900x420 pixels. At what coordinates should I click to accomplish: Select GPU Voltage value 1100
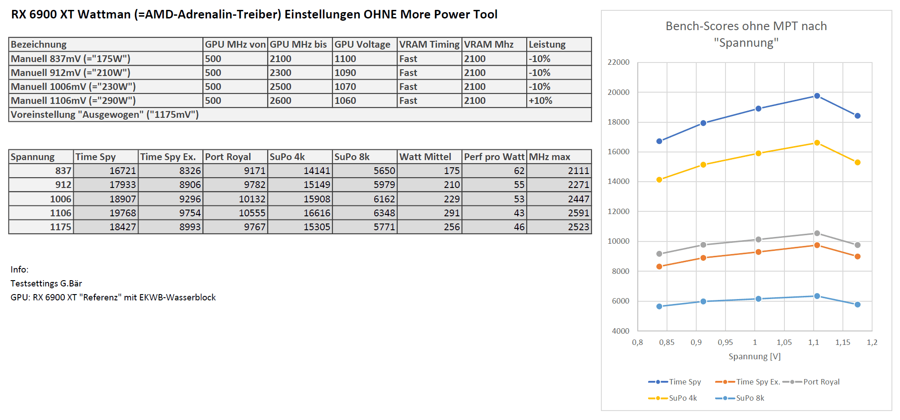coord(365,58)
